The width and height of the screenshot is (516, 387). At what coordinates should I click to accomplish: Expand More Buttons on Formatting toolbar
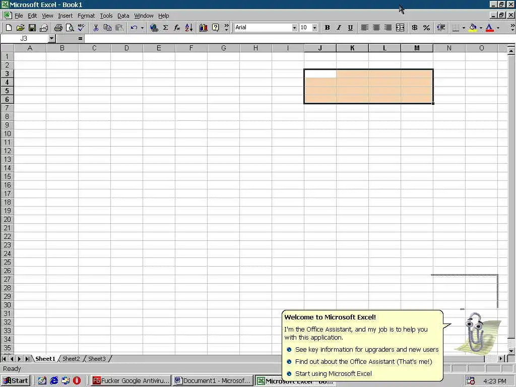click(x=512, y=28)
